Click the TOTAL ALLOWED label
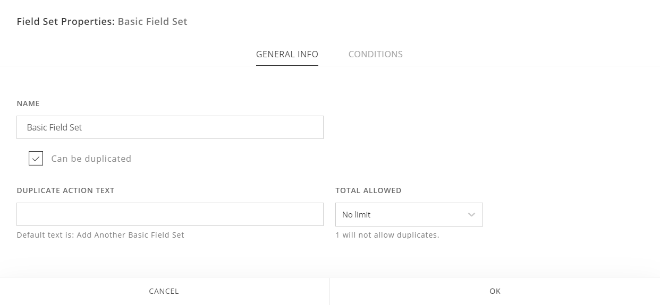The height and width of the screenshot is (305, 660). [x=368, y=190]
